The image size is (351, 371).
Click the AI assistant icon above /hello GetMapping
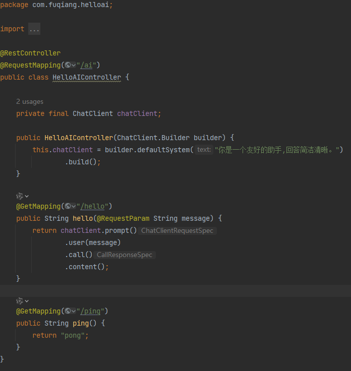click(20, 196)
